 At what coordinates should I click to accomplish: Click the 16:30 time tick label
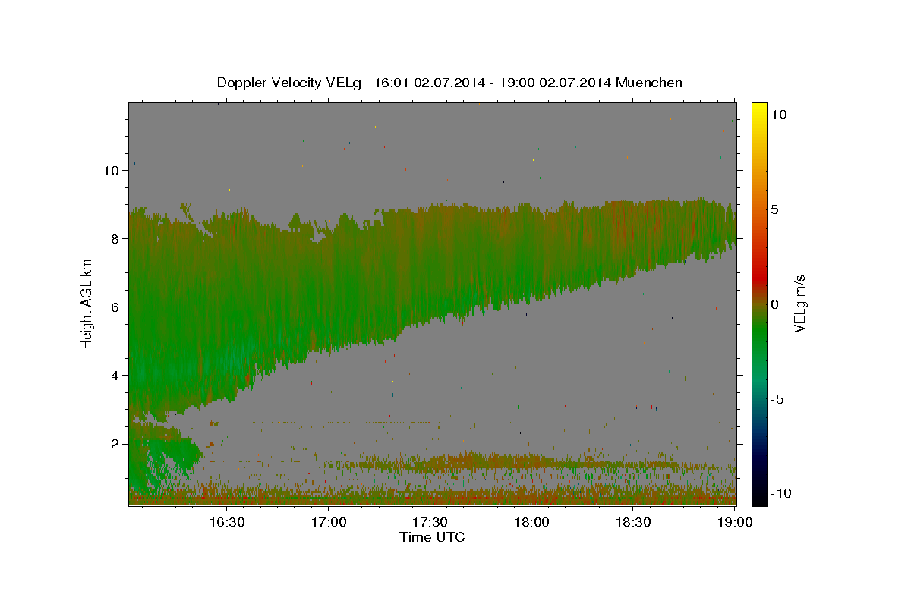click(227, 522)
